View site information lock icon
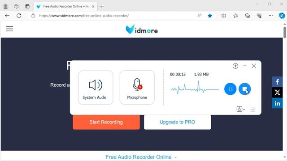This screenshot has height=161, width=287. point(33,16)
